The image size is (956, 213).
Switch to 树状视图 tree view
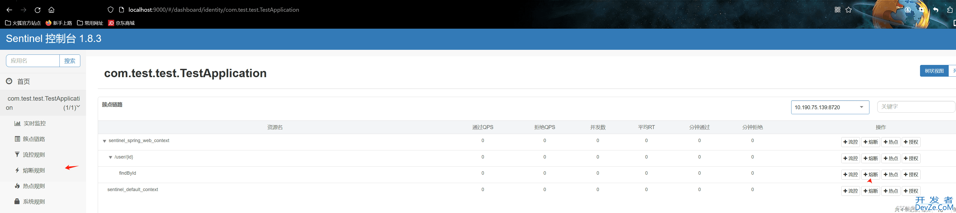pyautogui.click(x=934, y=71)
